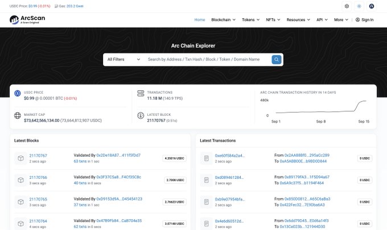Open block 21170765 link

tap(38, 199)
